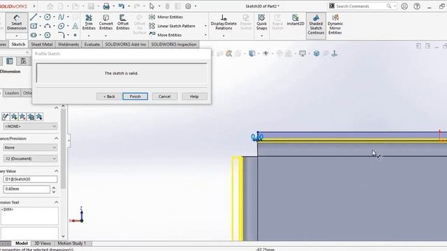
Task: Collapse the Dimension Text section
Action: (x=56, y=202)
